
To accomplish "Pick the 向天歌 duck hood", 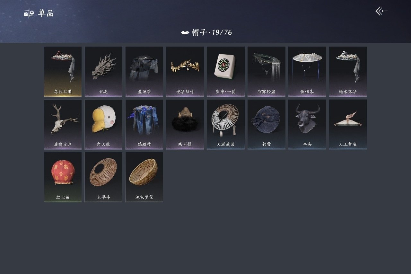I will click(x=103, y=125).
